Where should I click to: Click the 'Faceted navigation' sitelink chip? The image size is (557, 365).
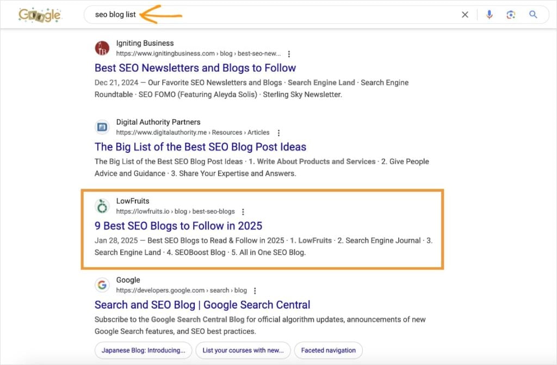click(x=328, y=350)
